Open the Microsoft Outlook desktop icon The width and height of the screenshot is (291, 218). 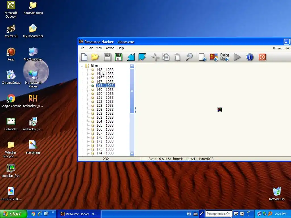11,10
